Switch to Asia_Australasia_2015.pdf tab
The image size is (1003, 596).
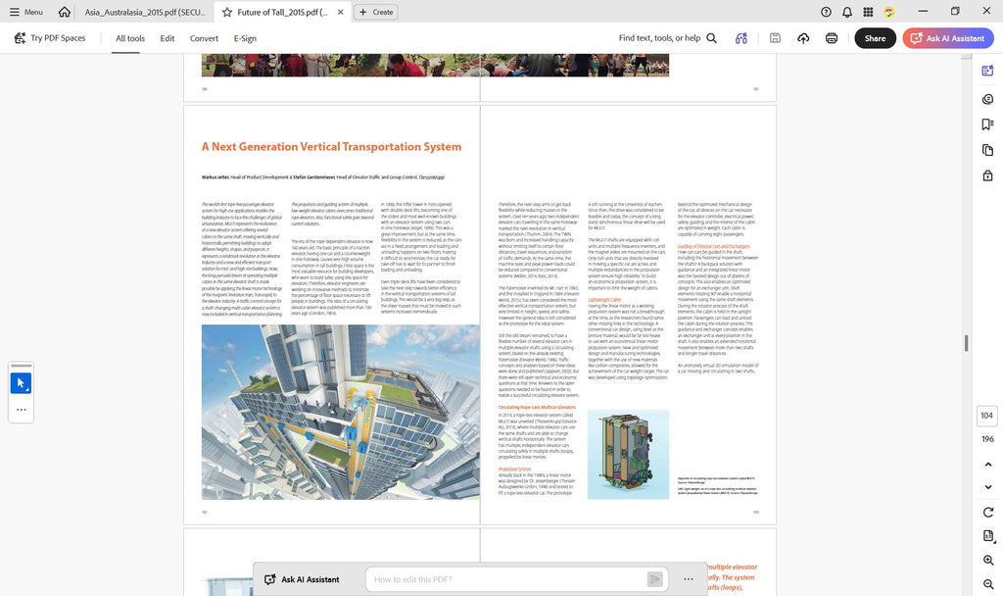(145, 12)
